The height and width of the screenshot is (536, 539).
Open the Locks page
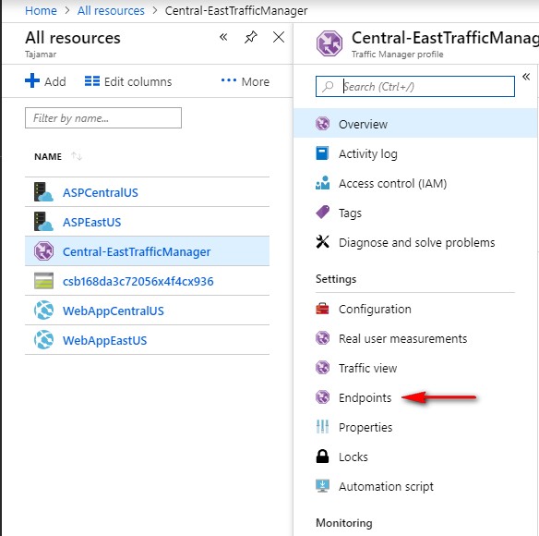[x=353, y=457]
